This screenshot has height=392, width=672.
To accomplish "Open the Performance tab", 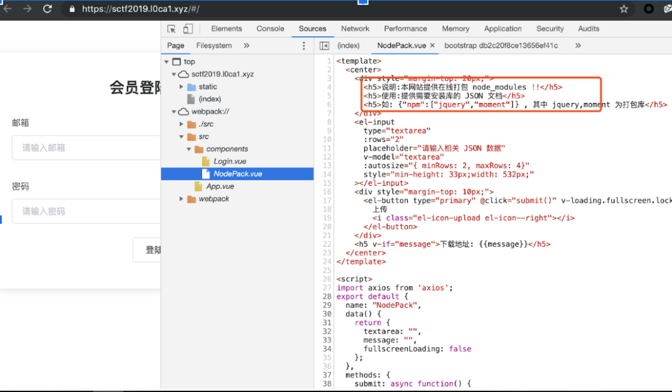I will [405, 29].
